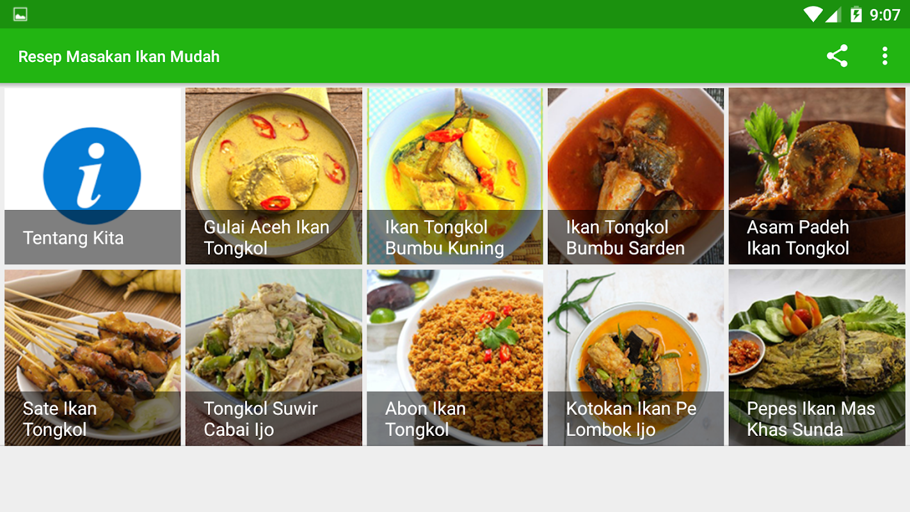910x512 pixels.
Task: Tap the picture notification icon in status bar
Action: pyautogui.click(x=20, y=14)
